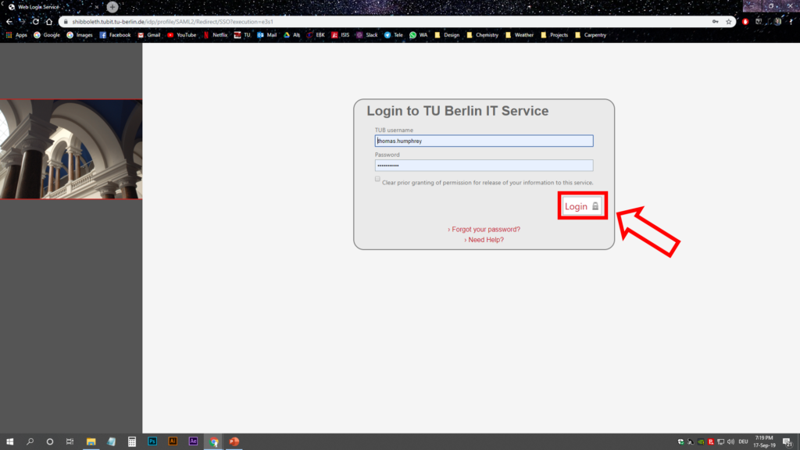Open a new browser tab
Viewport: 800px width, 450px height.
(x=112, y=7)
